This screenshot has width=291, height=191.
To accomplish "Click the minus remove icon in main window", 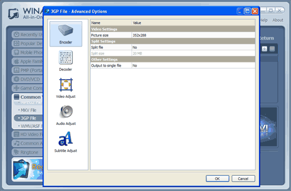I will pyautogui.click(x=272, y=49).
